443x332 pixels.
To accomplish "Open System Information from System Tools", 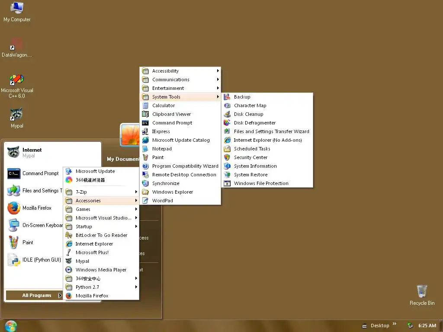I will (x=267, y=166).
